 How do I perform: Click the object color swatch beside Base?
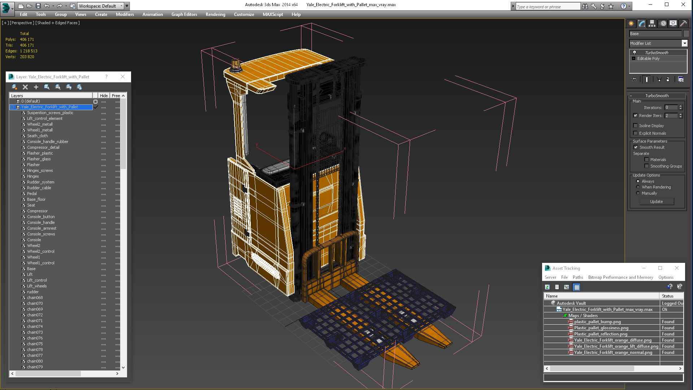click(x=686, y=34)
